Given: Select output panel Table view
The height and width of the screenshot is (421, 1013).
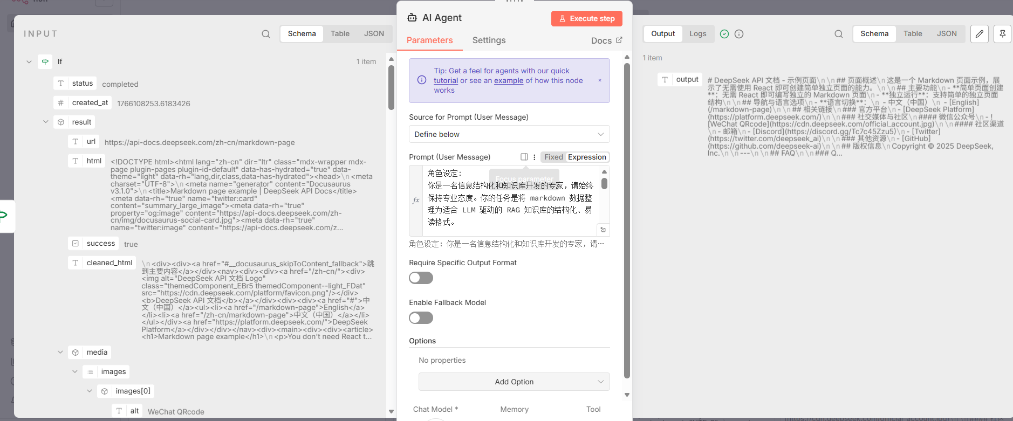Looking at the screenshot, I should coord(913,33).
